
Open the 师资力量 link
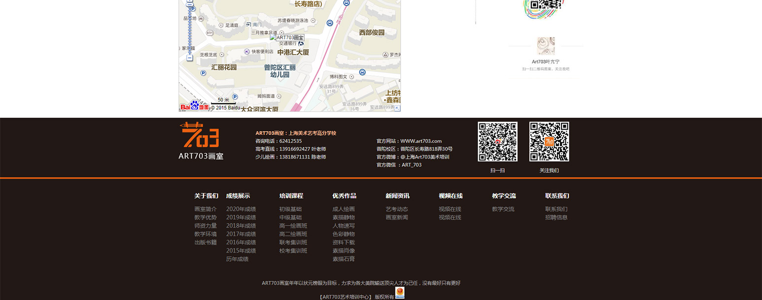pyautogui.click(x=206, y=226)
